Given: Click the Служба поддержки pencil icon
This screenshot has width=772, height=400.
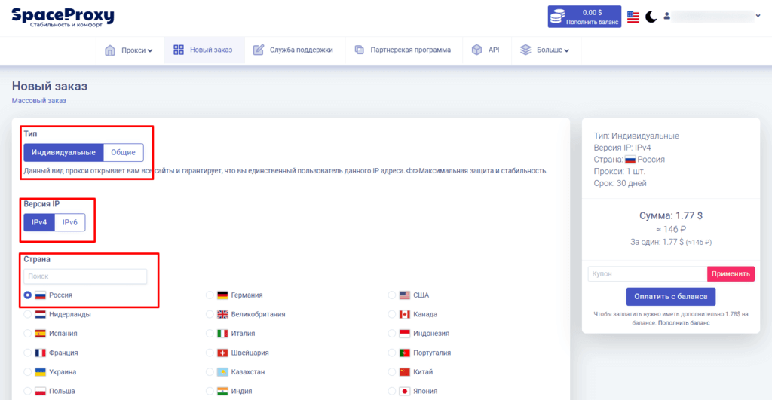Looking at the screenshot, I should click(258, 50).
